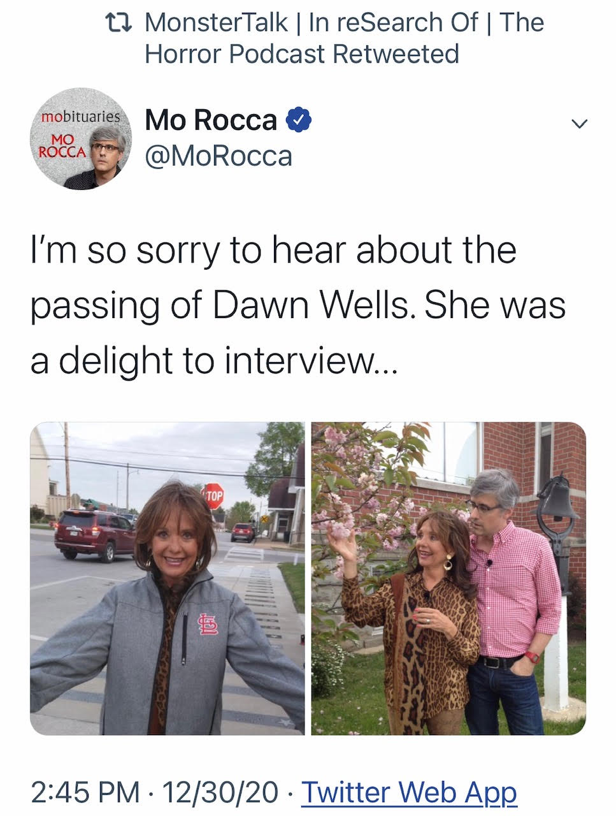
Task: Click the Horror Podcast Retweeted line
Action: click(302, 54)
